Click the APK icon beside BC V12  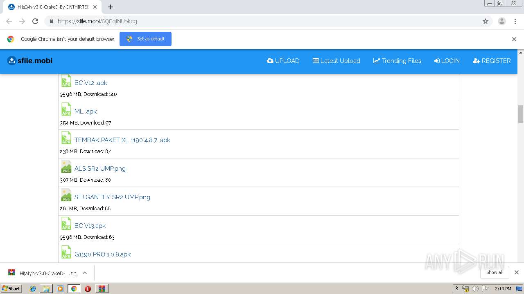click(x=66, y=81)
